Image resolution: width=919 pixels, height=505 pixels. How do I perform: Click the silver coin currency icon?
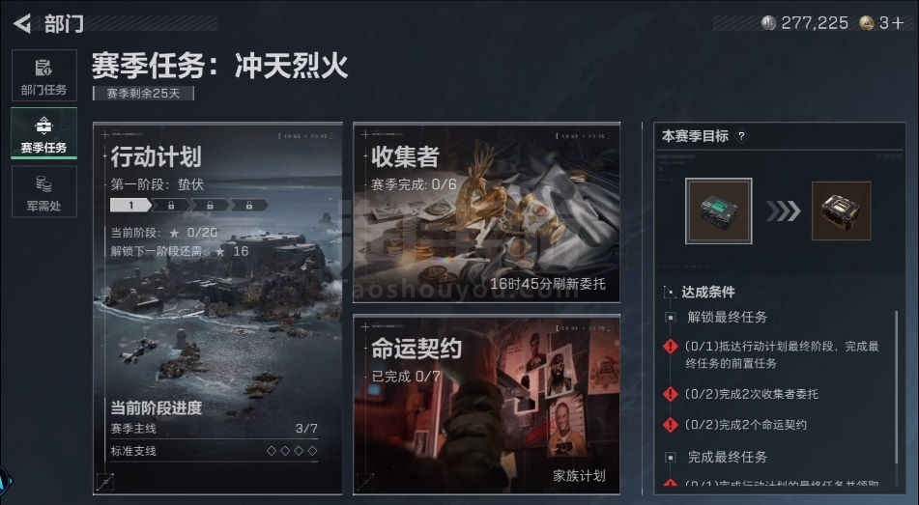(x=768, y=23)
